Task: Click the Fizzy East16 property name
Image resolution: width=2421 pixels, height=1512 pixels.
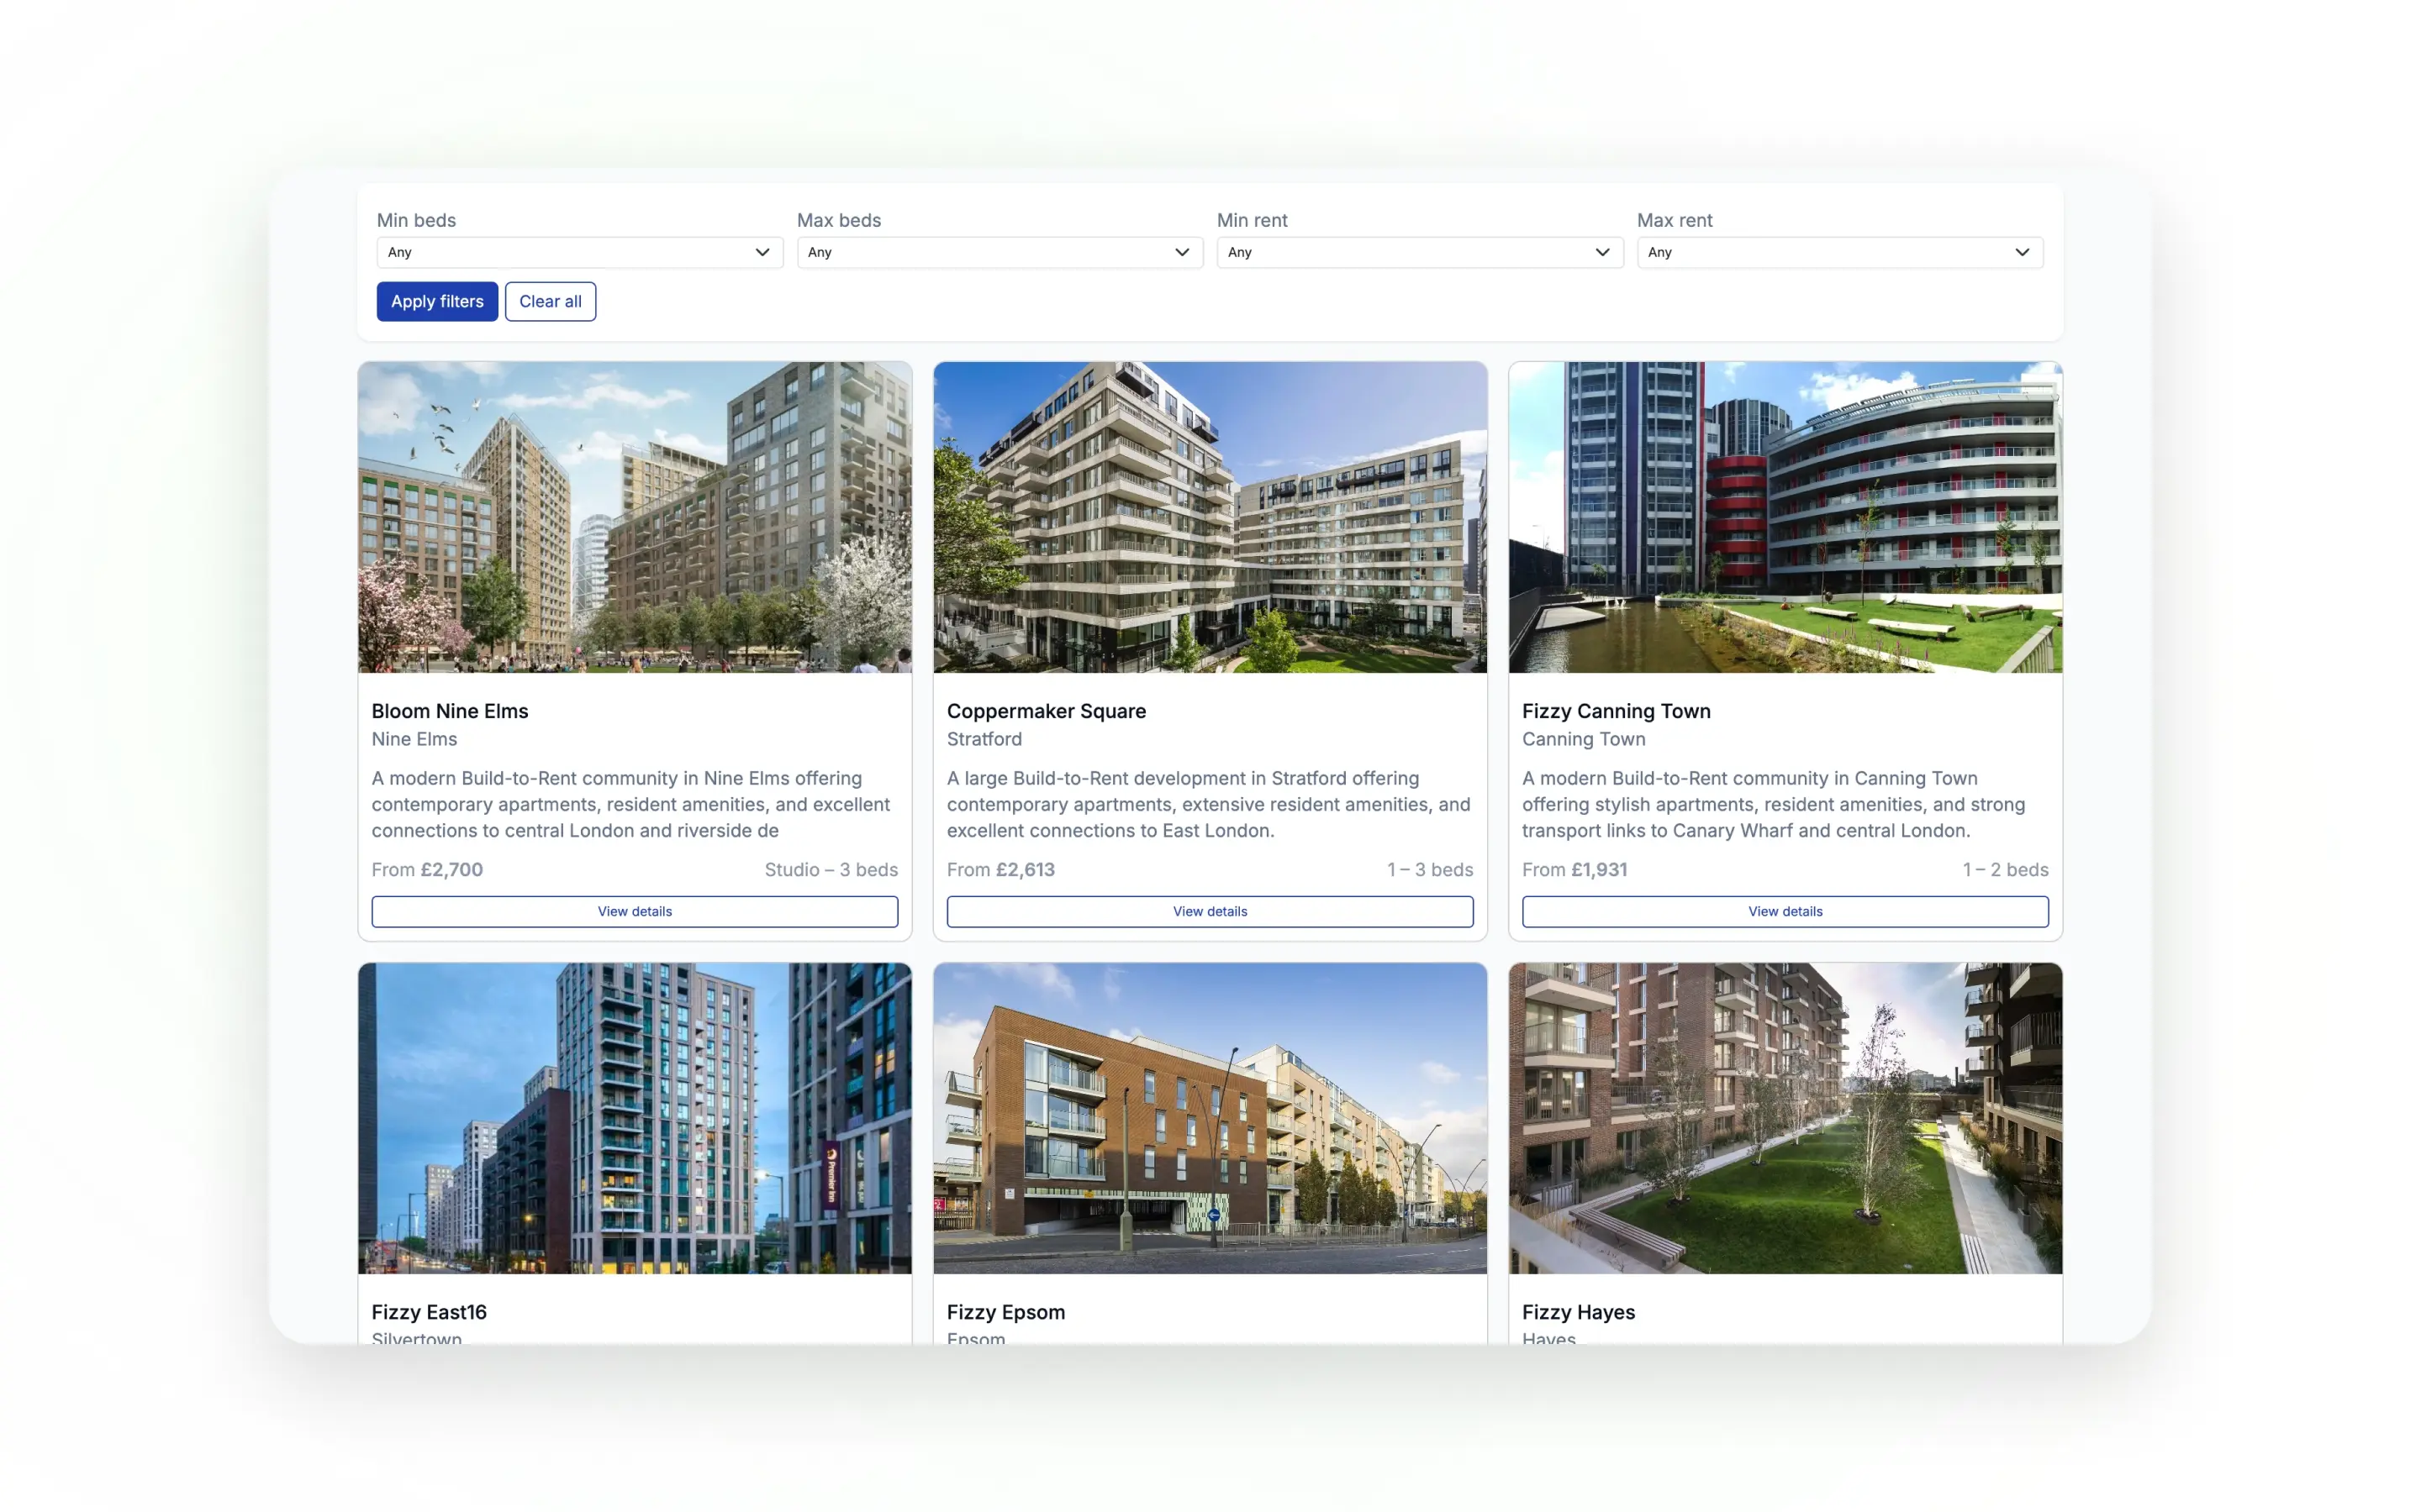Action: coord(428,1312)
